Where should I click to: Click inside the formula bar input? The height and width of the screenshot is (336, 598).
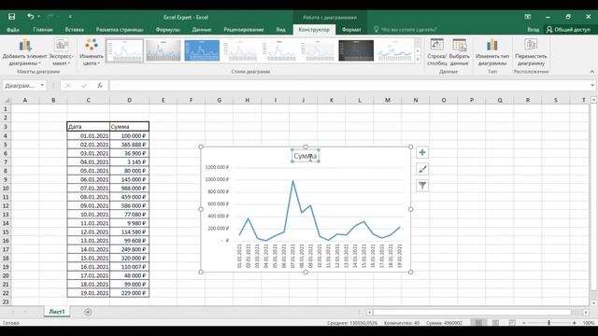(349, 85)
